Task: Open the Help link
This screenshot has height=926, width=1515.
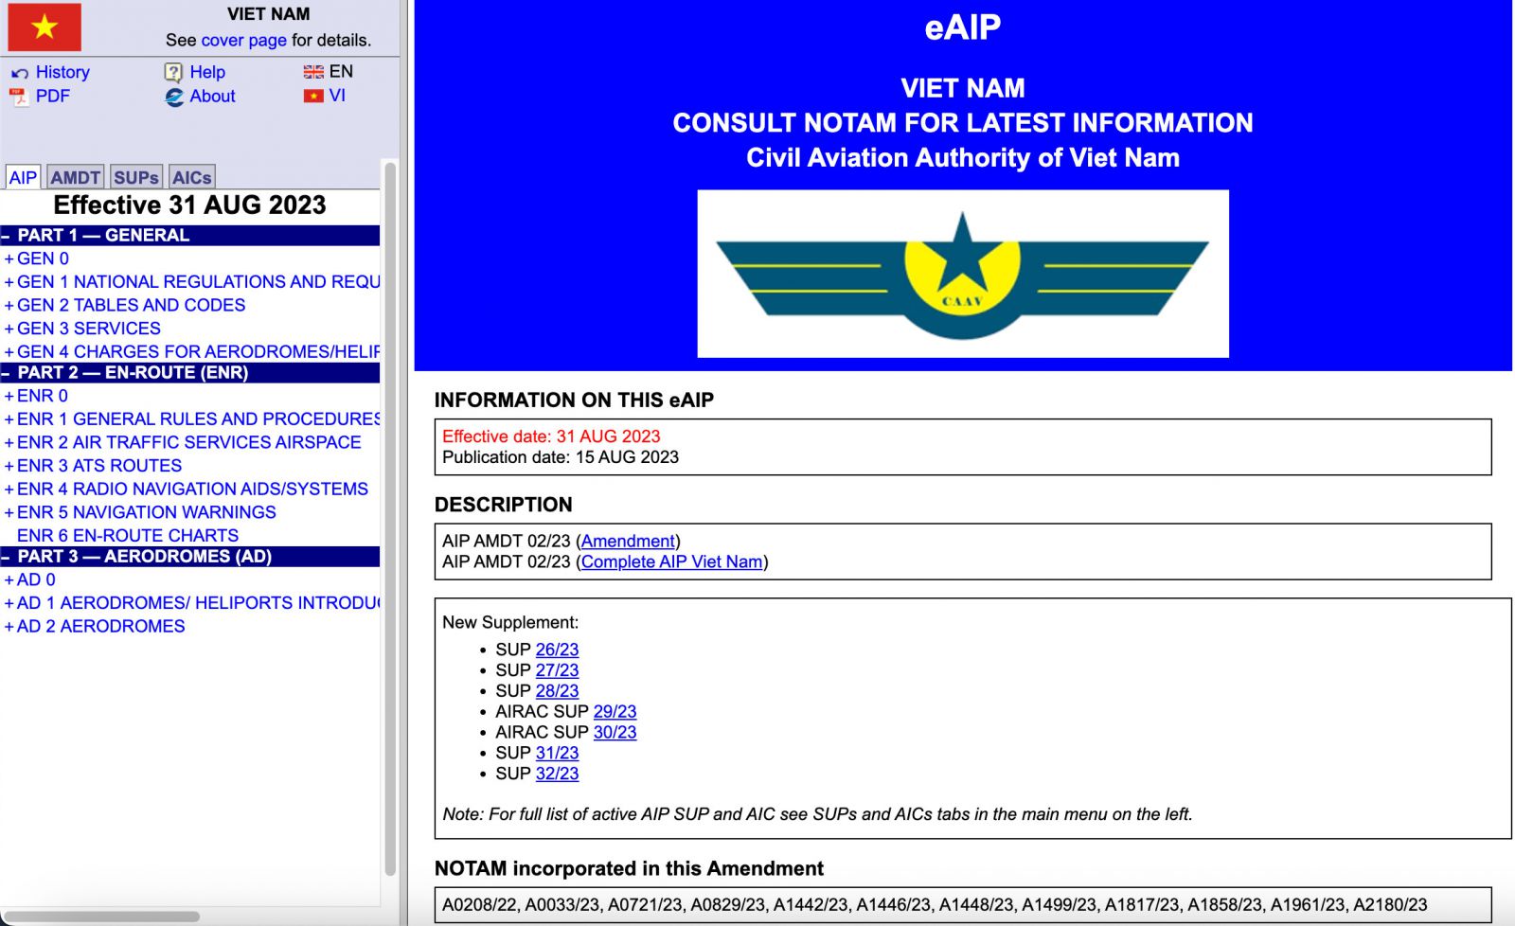Action: click(x=207, y=72)
